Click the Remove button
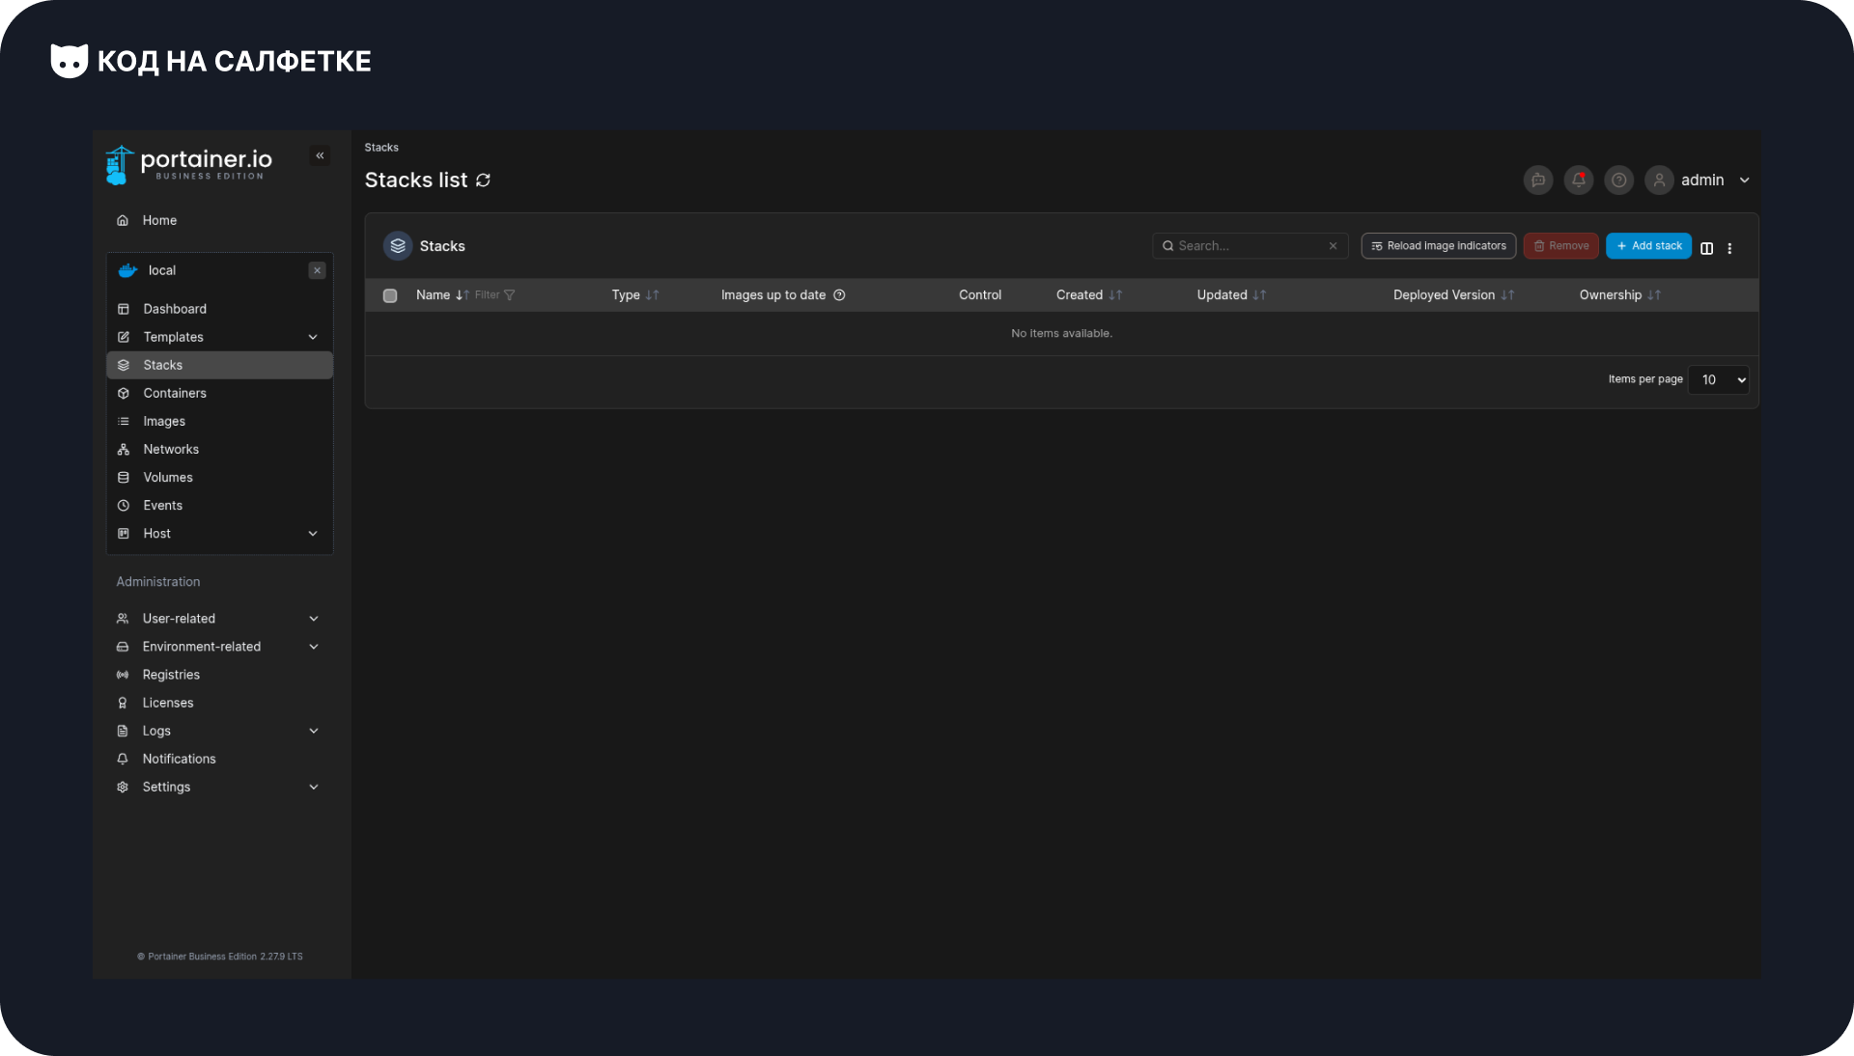Screen dimensions: 1854x1056 tap(1561, 246)
